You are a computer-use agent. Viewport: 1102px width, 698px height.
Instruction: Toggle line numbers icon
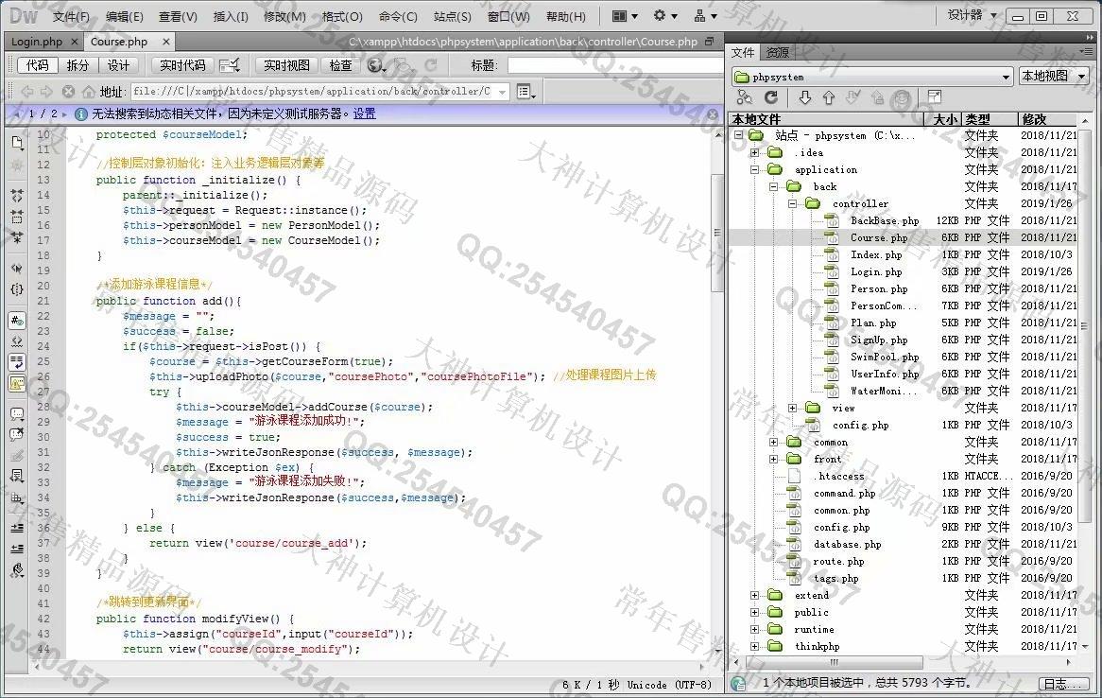(17, 320)
